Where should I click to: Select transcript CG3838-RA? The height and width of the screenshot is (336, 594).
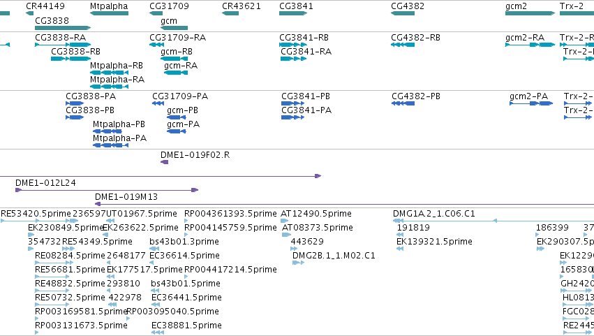[61, 38]
